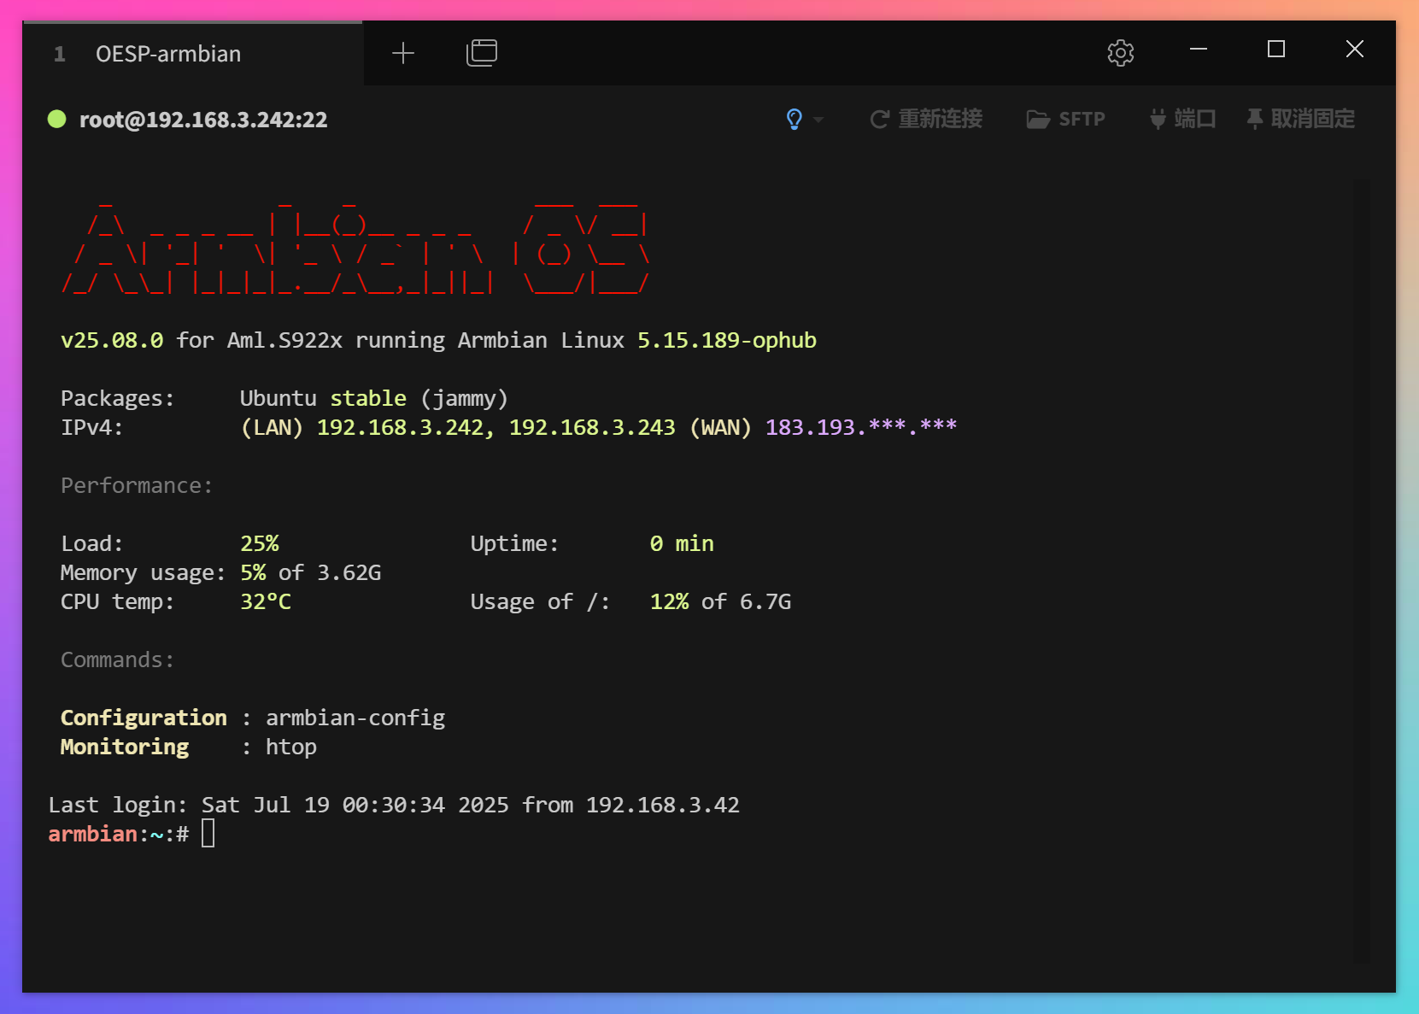
Task: Add a new tab with plus icon
Action: [x=403, y=53]
